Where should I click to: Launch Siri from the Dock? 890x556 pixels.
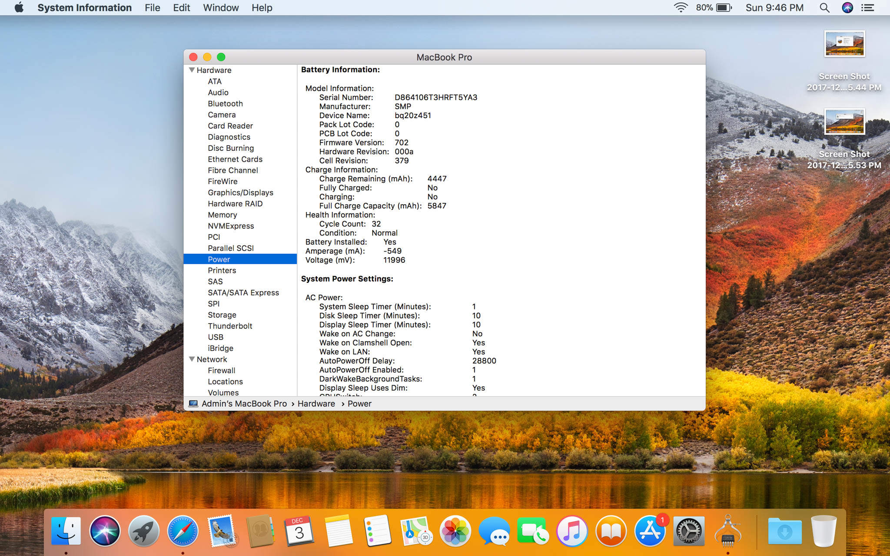point(105,530)
